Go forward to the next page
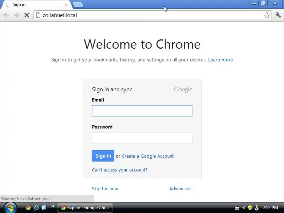The height and width of the screenshot is (213, 284). pos(16,15)
